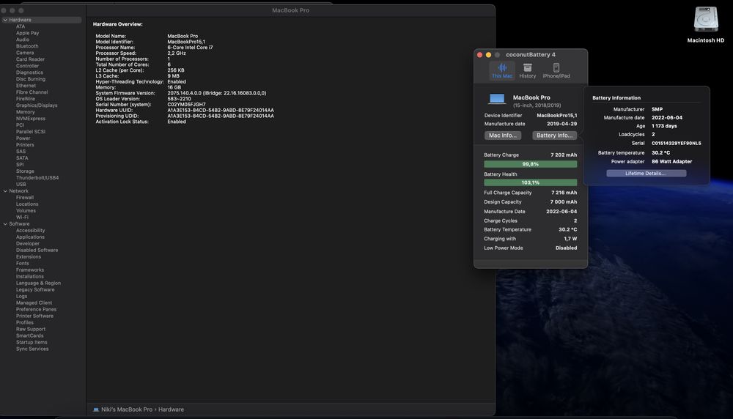Select Locations under Network

click(x=27, y=204)
